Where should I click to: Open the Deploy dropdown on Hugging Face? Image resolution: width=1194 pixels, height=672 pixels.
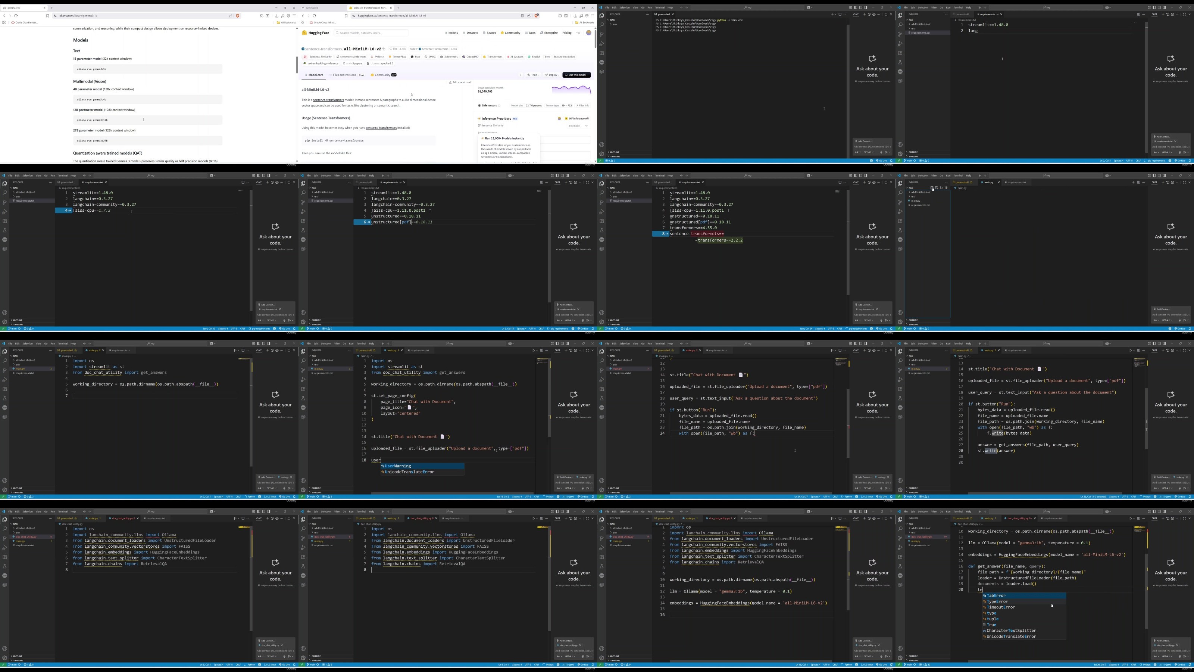(x=552, y=75)
